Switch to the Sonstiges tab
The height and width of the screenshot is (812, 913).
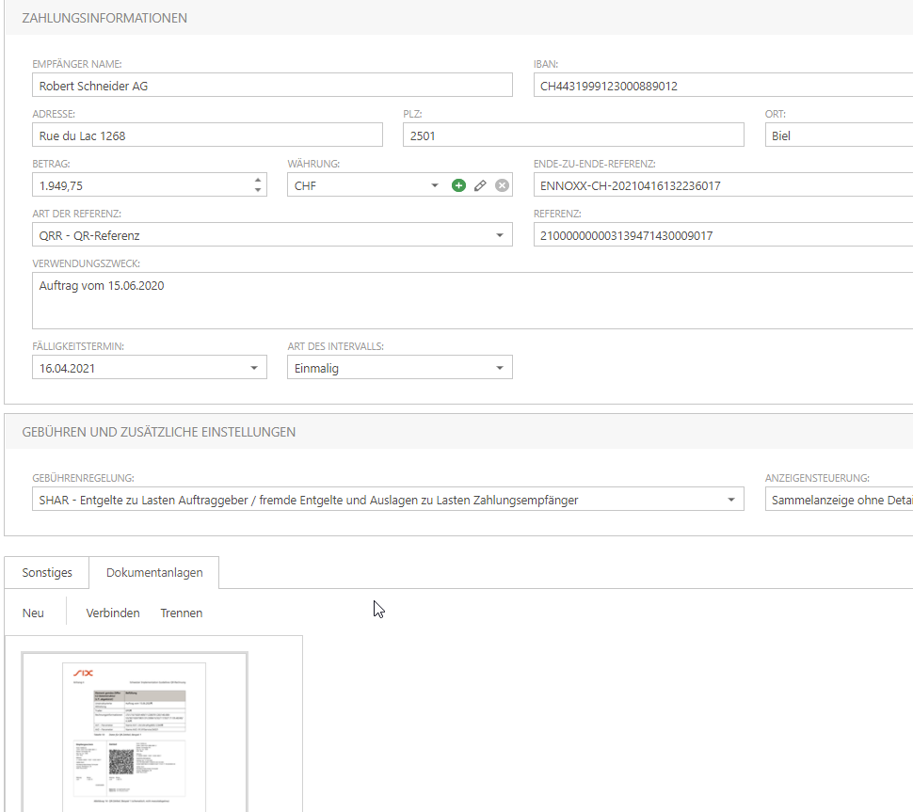tap(47, 573)
